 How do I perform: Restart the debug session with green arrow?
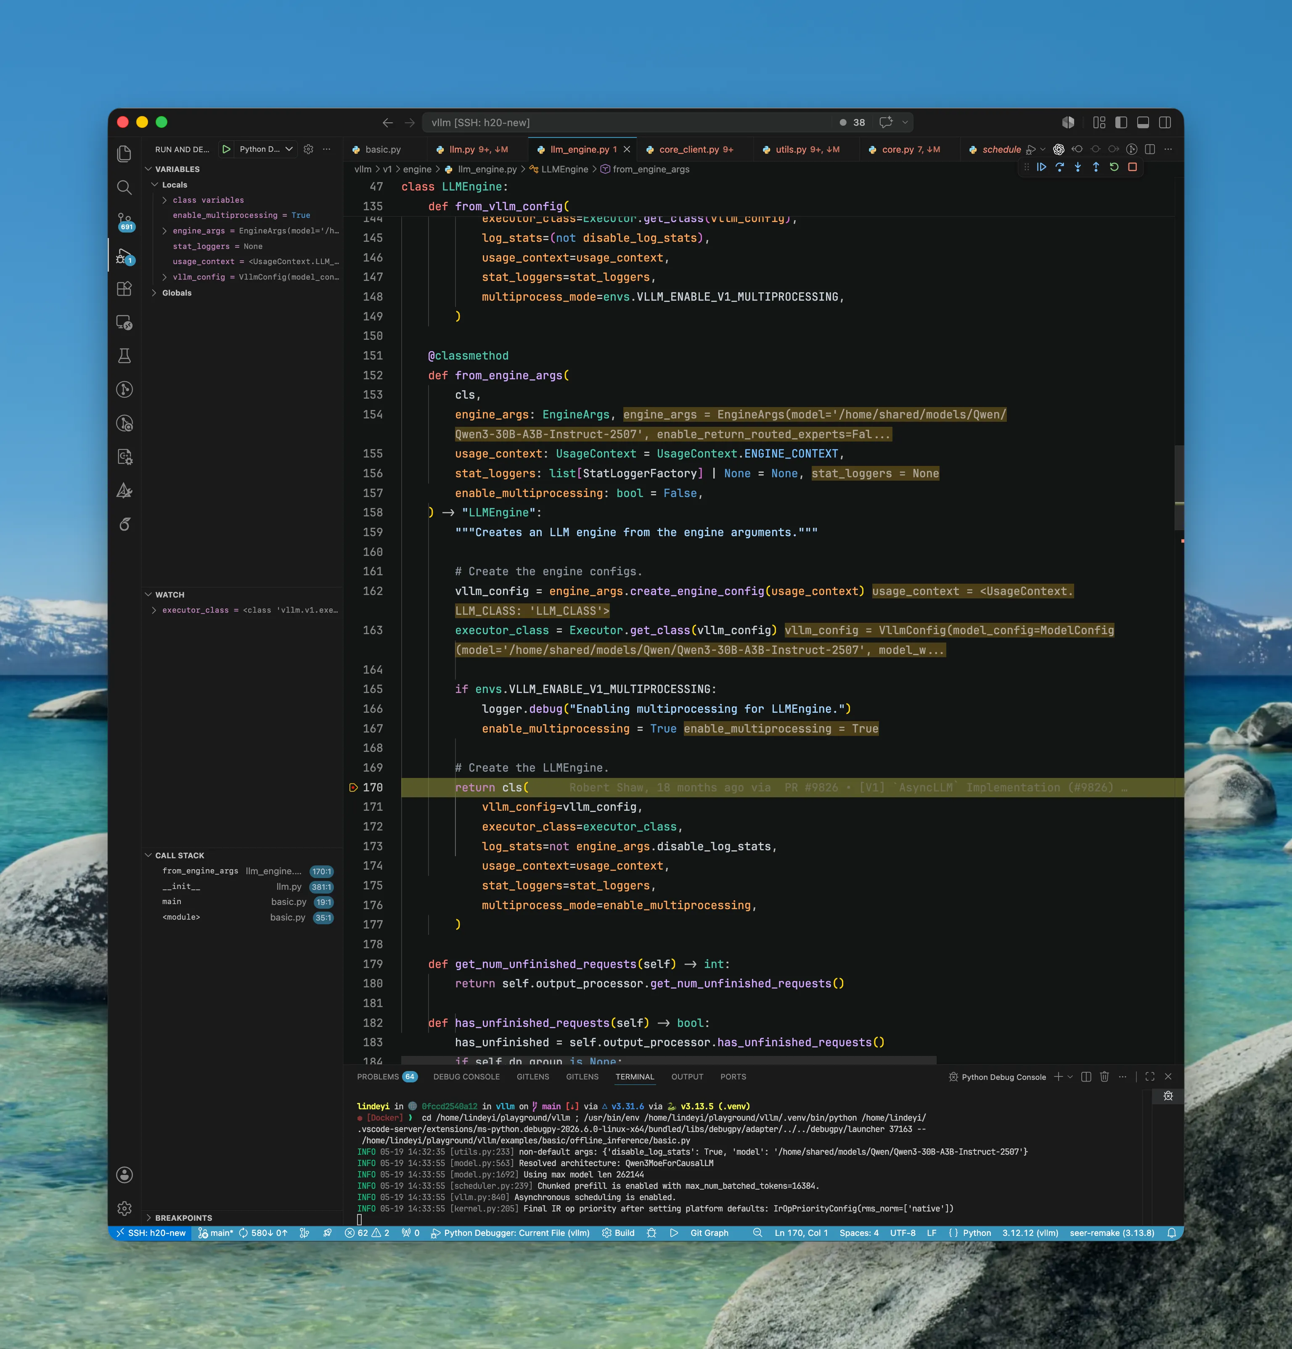click(x=1114, y=167)
